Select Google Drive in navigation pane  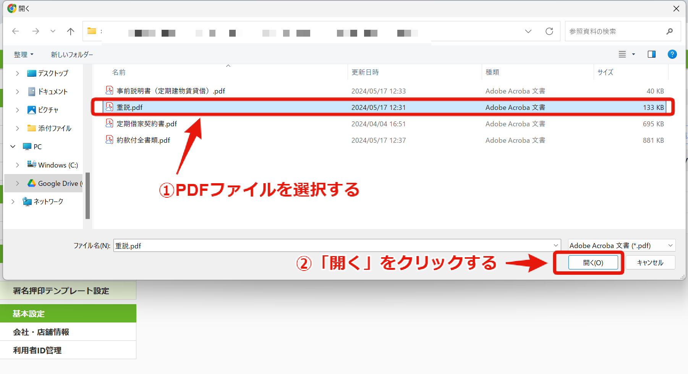55,183
